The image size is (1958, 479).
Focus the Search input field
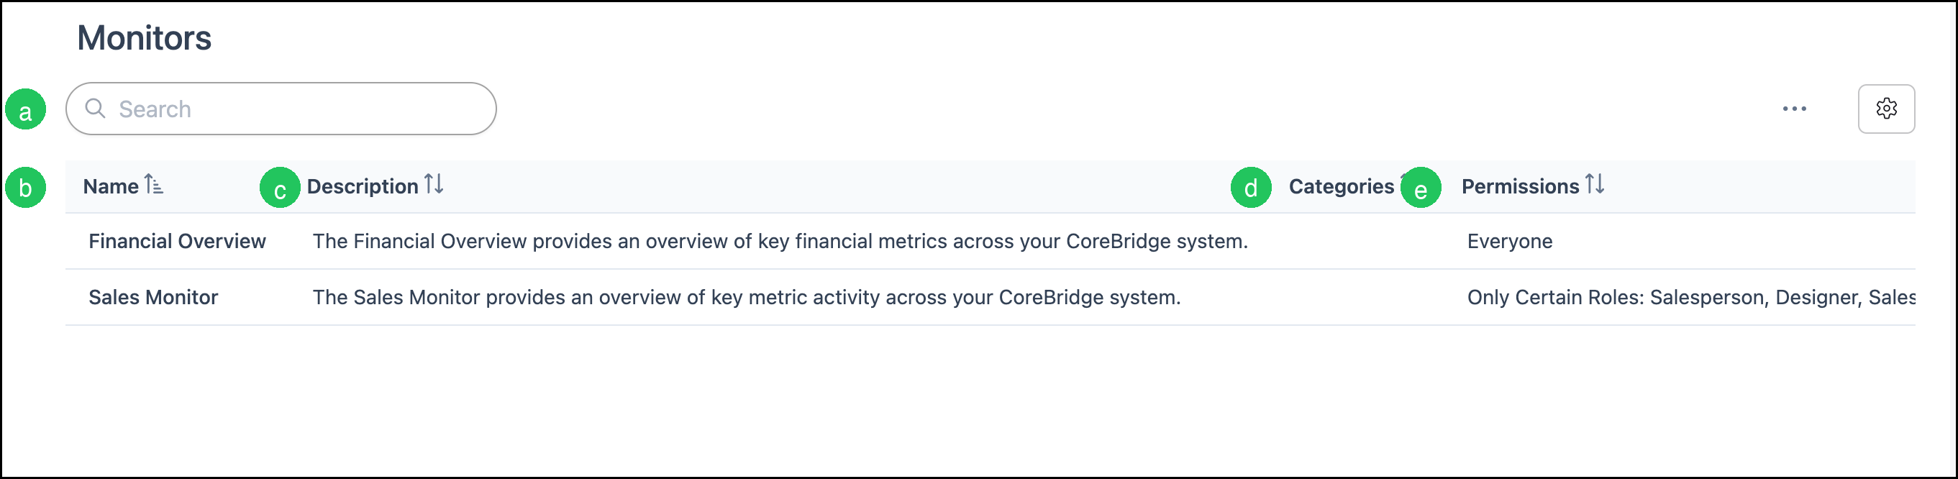[x=281, y=109]
